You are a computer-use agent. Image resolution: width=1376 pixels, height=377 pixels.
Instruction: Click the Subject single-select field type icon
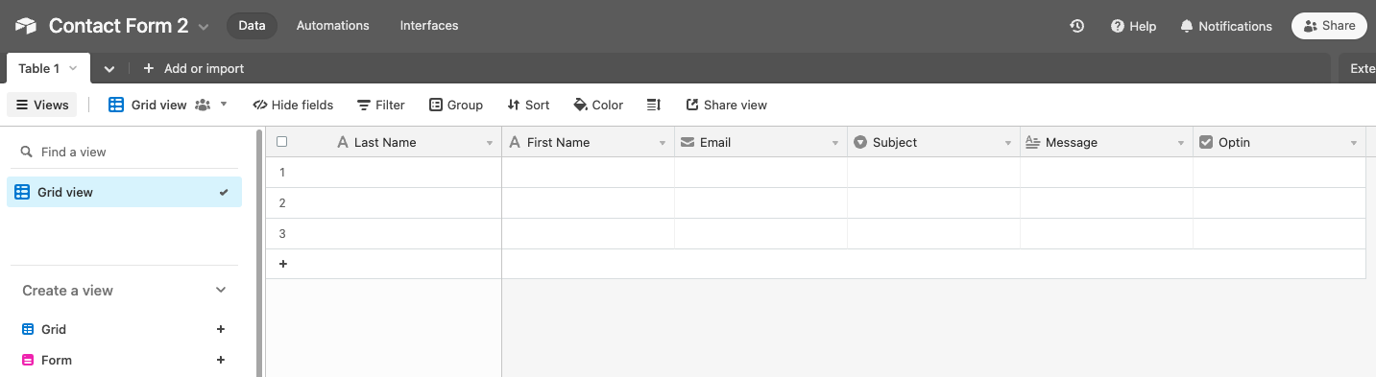coord(860,142)
